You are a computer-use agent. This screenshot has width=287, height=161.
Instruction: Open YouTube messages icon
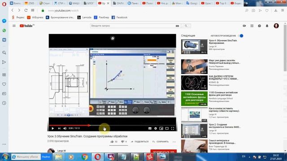[260, 26]
